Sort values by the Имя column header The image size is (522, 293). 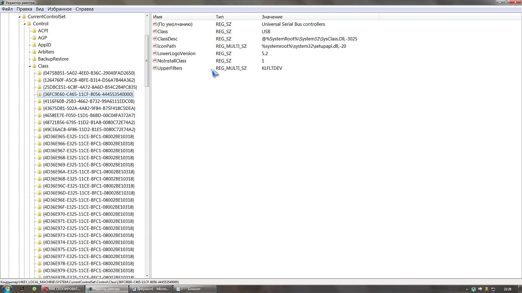[182, 17]
